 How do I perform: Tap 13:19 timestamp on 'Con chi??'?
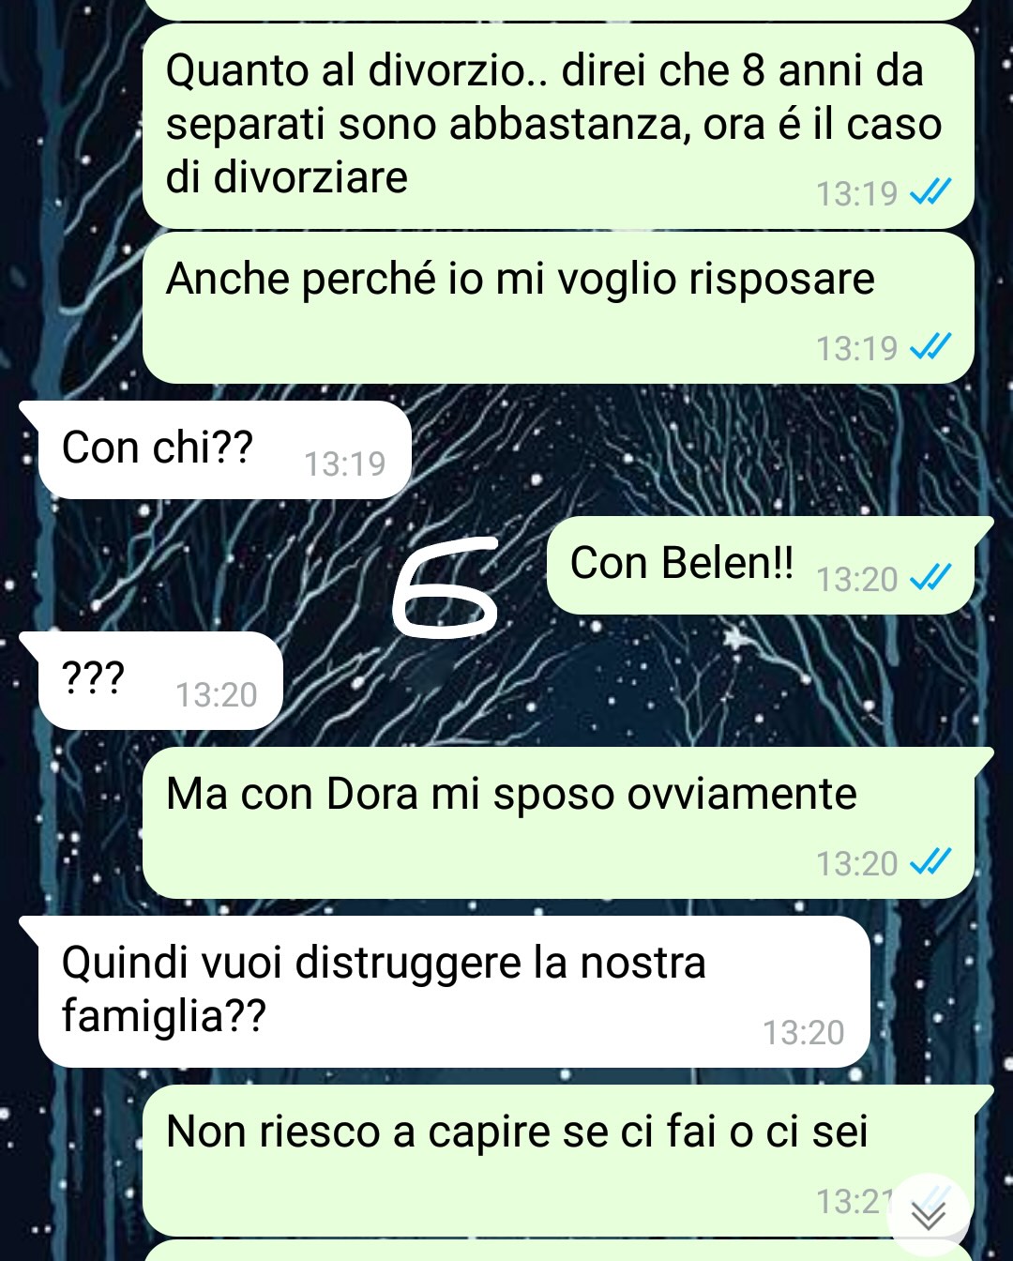(345, 463)
